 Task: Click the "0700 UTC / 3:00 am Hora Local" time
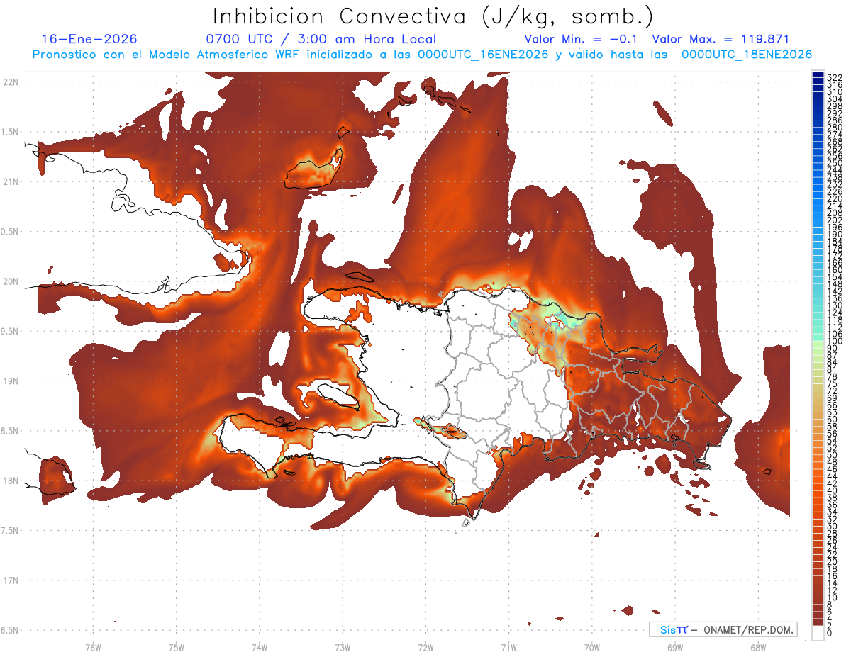321,39
